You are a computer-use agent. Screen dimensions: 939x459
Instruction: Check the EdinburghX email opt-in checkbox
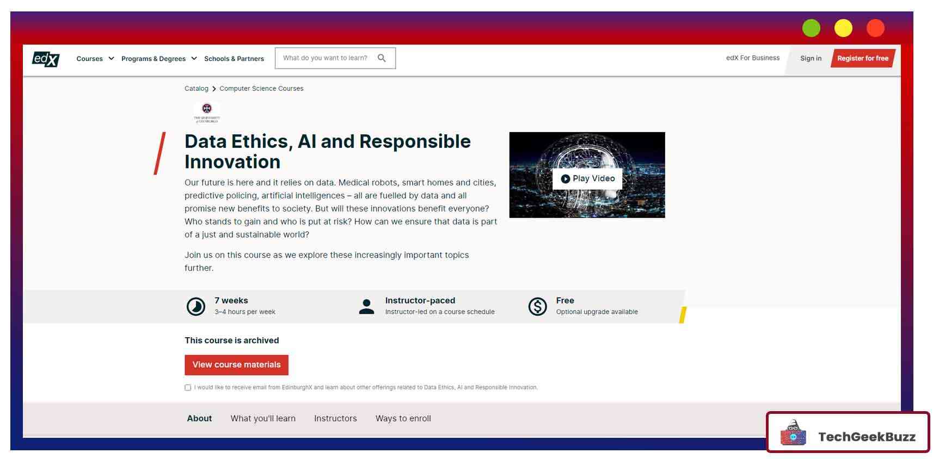pos(188,388)
